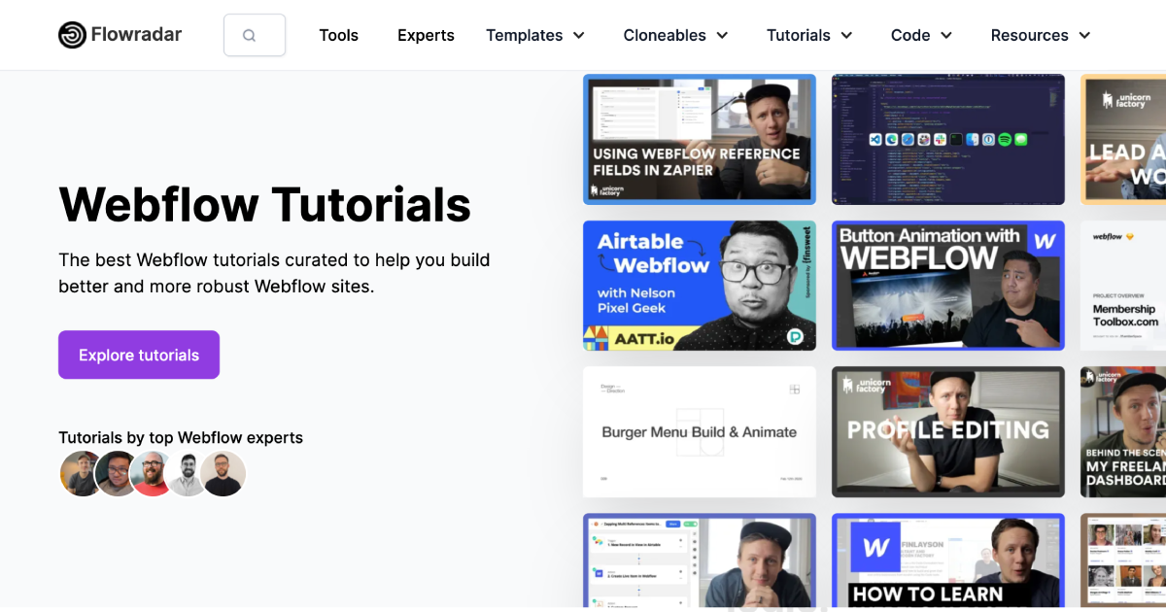
Task: Expand the Cloneables dropdown
Action: pos(675,35)
